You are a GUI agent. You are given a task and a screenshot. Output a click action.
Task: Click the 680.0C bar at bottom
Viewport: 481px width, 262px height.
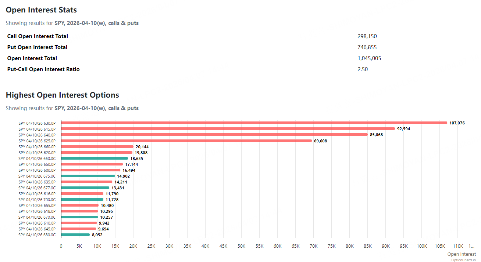coord(75,235)
